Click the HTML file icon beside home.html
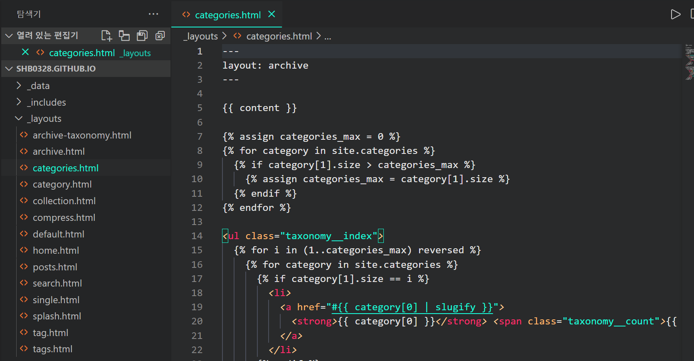This screenshot has width=694, height=361. point(24,250)
